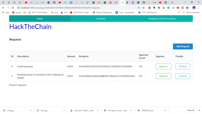The height and width of the screenshot is (114, 202).
Task: Bookmark this page with the star icon
Action: click(143, 8)
